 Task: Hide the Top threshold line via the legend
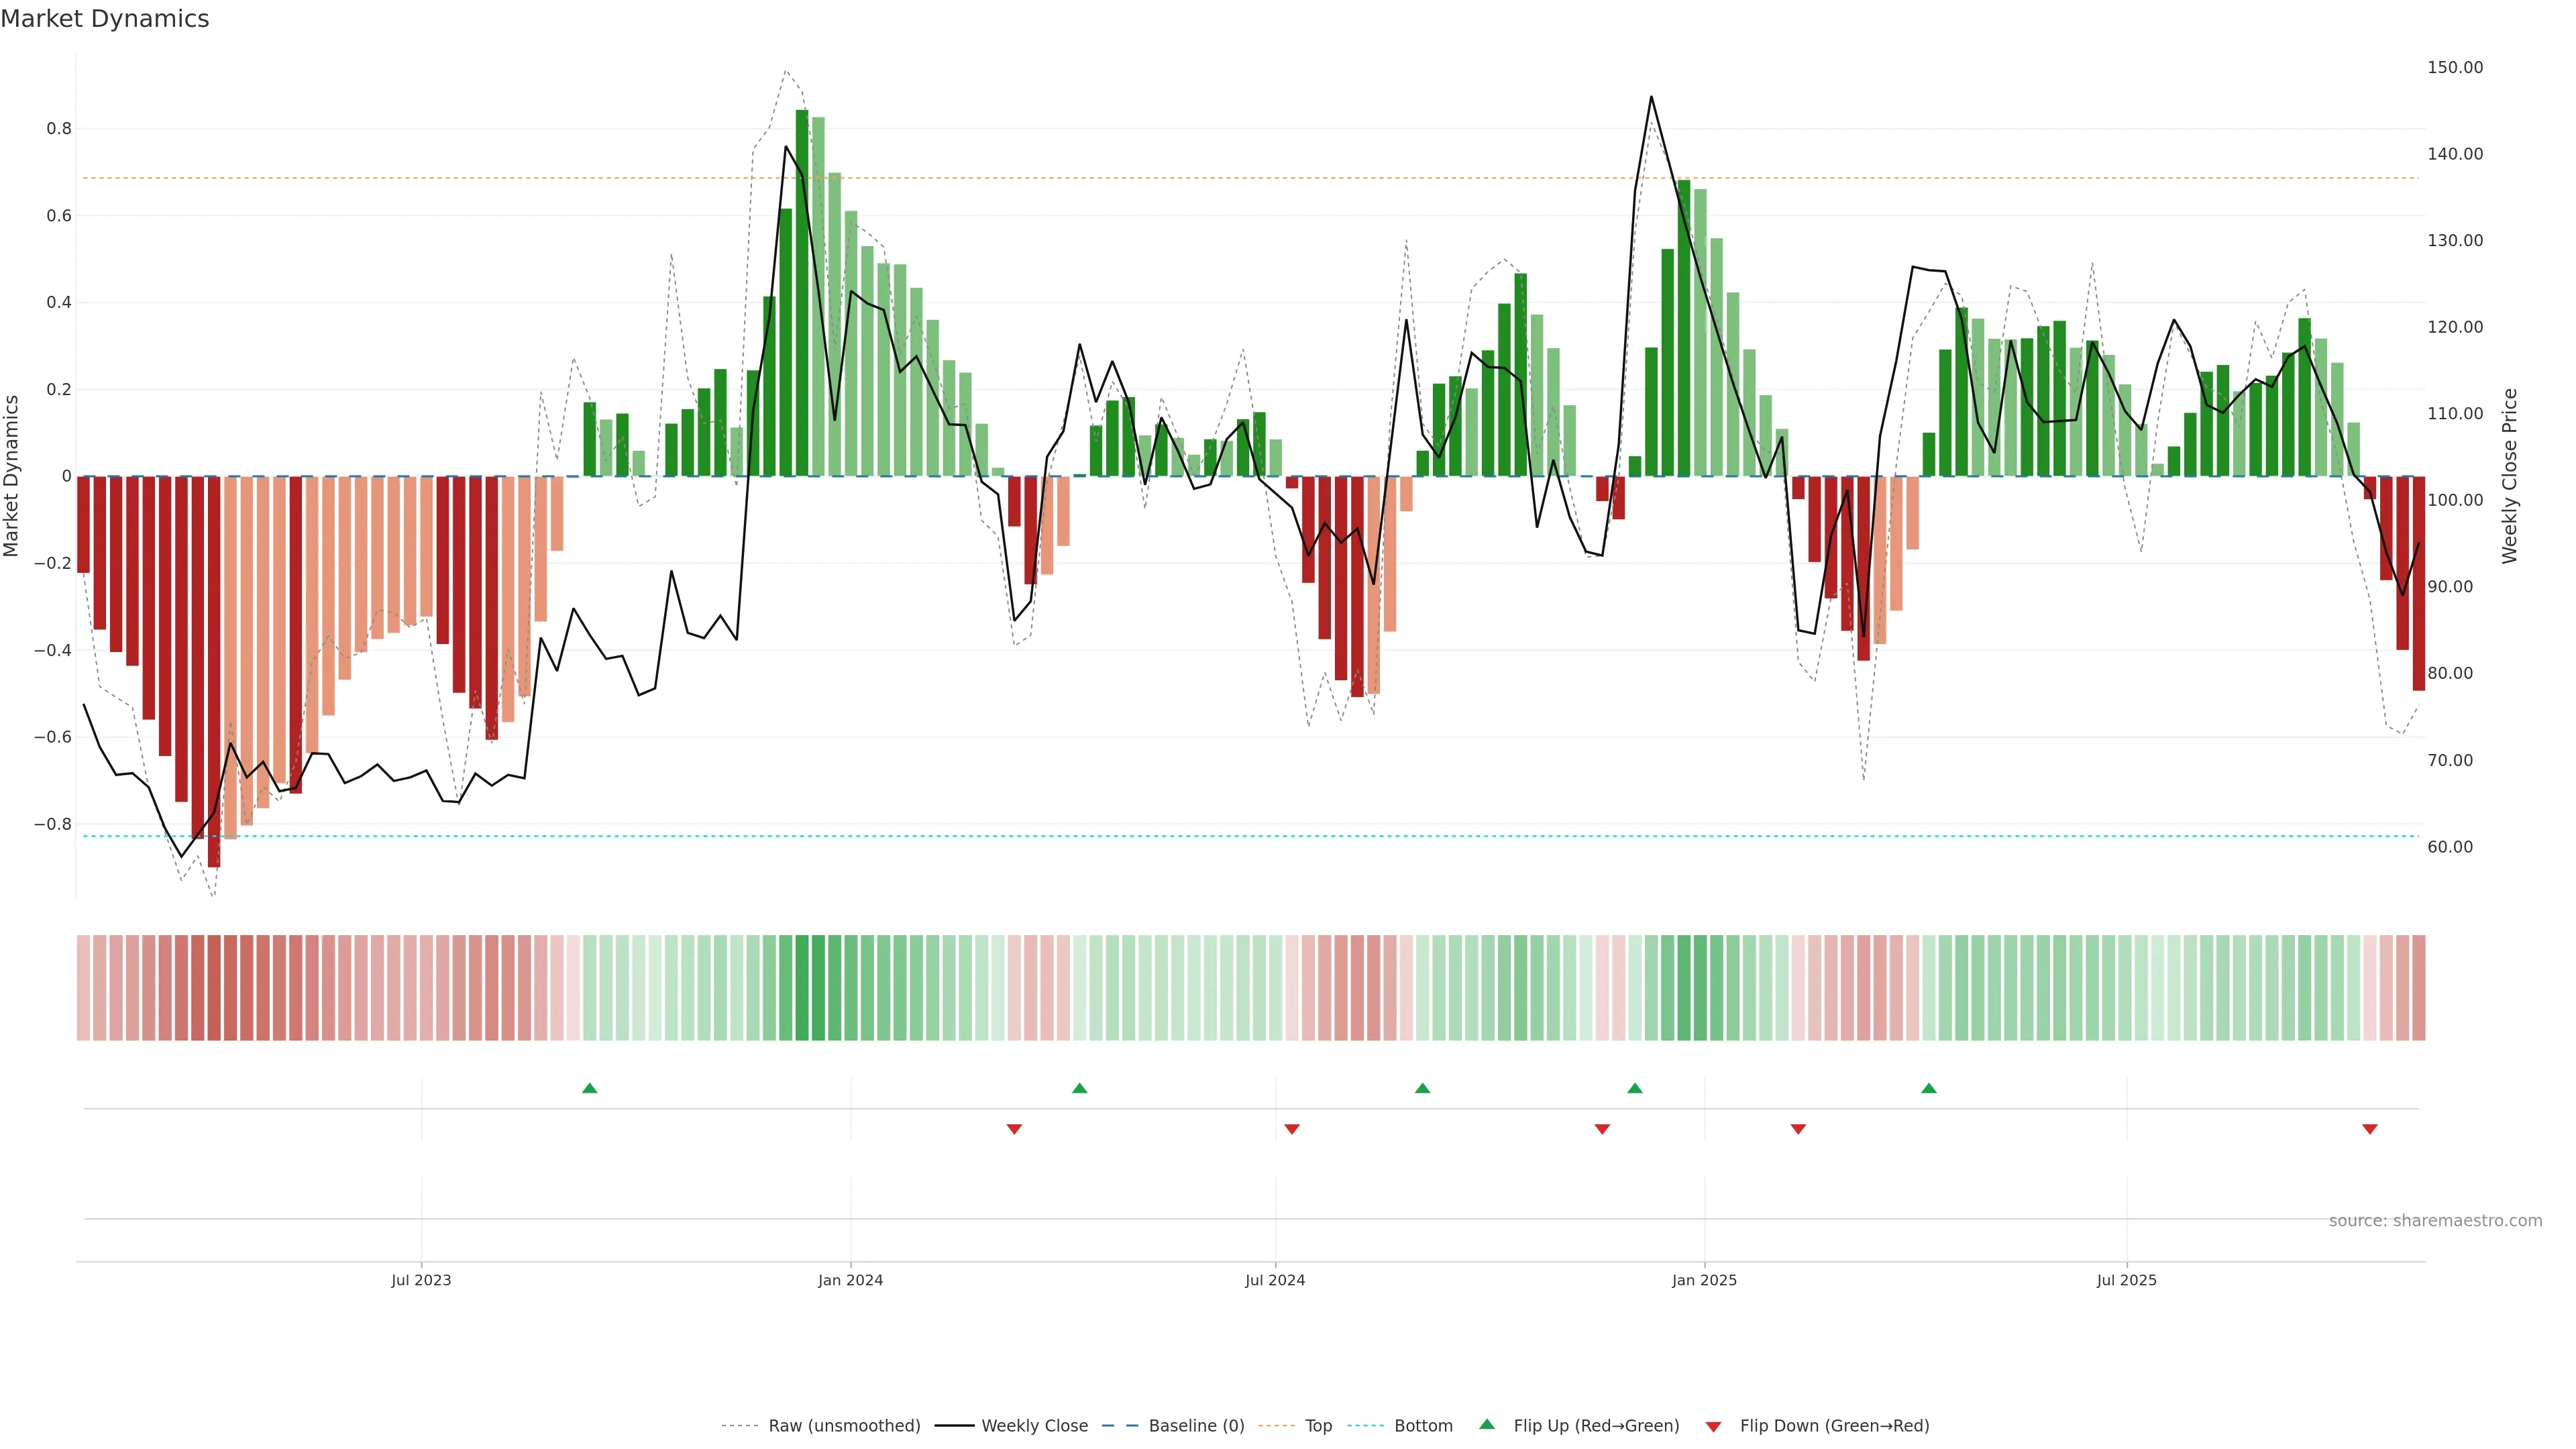(1318, 1426)
